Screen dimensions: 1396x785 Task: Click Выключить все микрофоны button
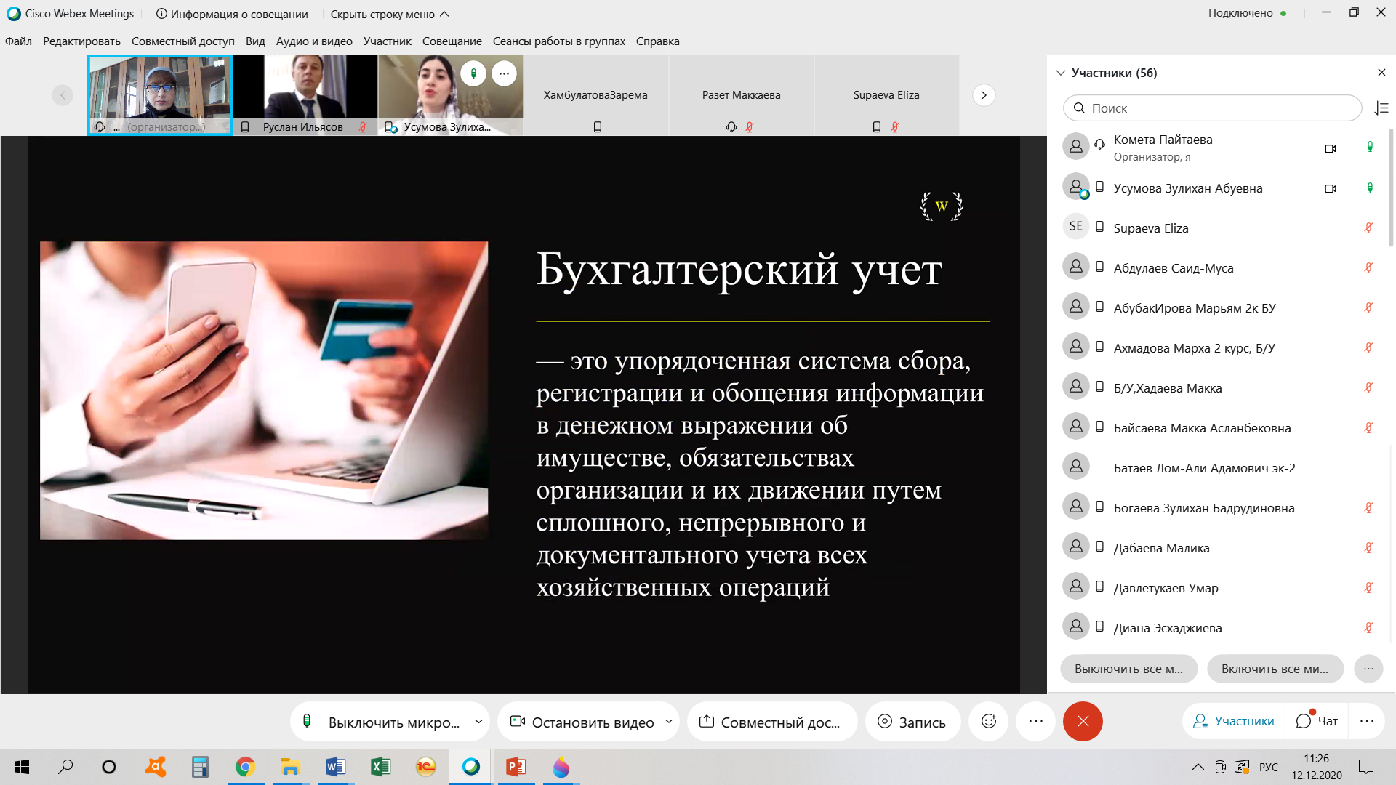click(1128, 669)
